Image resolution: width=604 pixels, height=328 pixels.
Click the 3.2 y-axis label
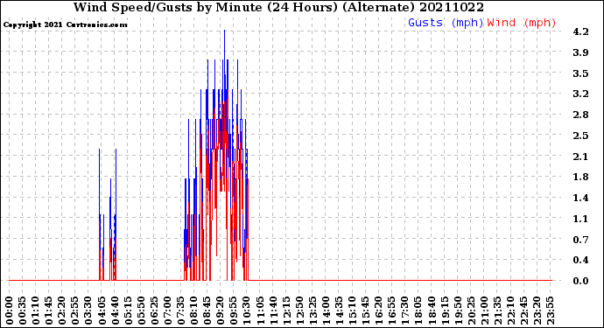[580, 94]
